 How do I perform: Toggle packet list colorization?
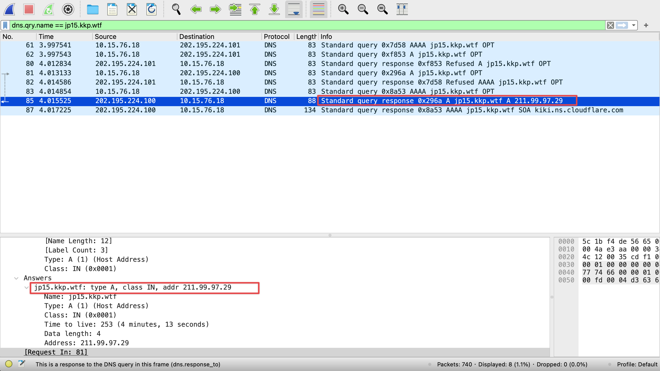[x=319, y=10]
